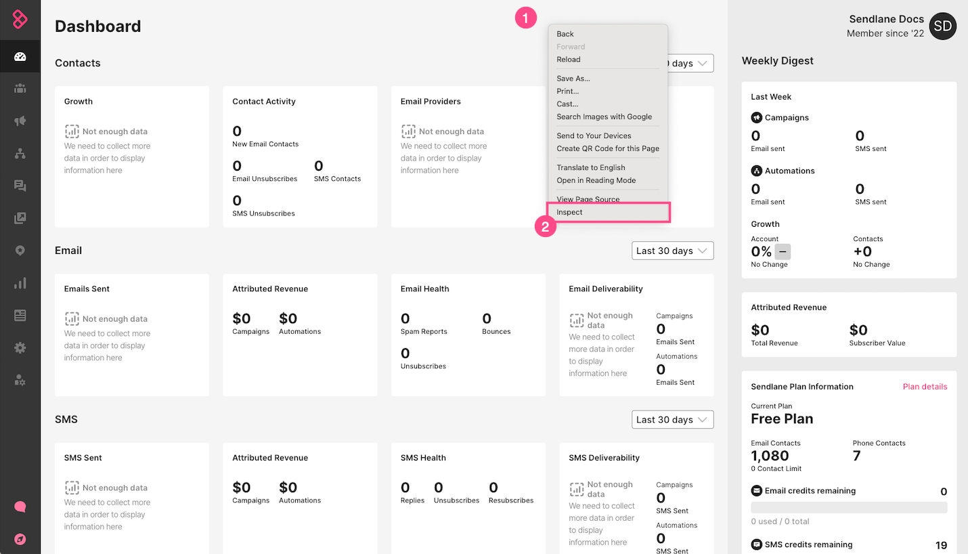Screen dimensions: 968x554
Task: Open the Dashboard gauge icon in sidebar
Action: pyautogui.click(x=20, y=57)
